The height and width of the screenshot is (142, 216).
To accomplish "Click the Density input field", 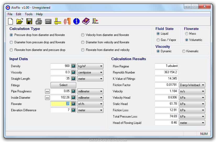I will (60, 66).
